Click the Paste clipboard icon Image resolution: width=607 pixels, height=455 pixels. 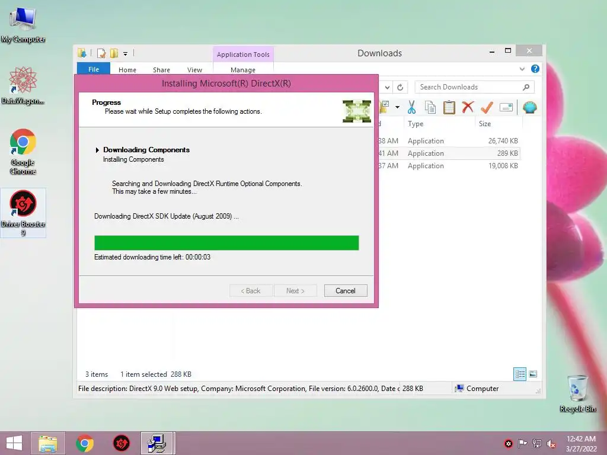449,108
